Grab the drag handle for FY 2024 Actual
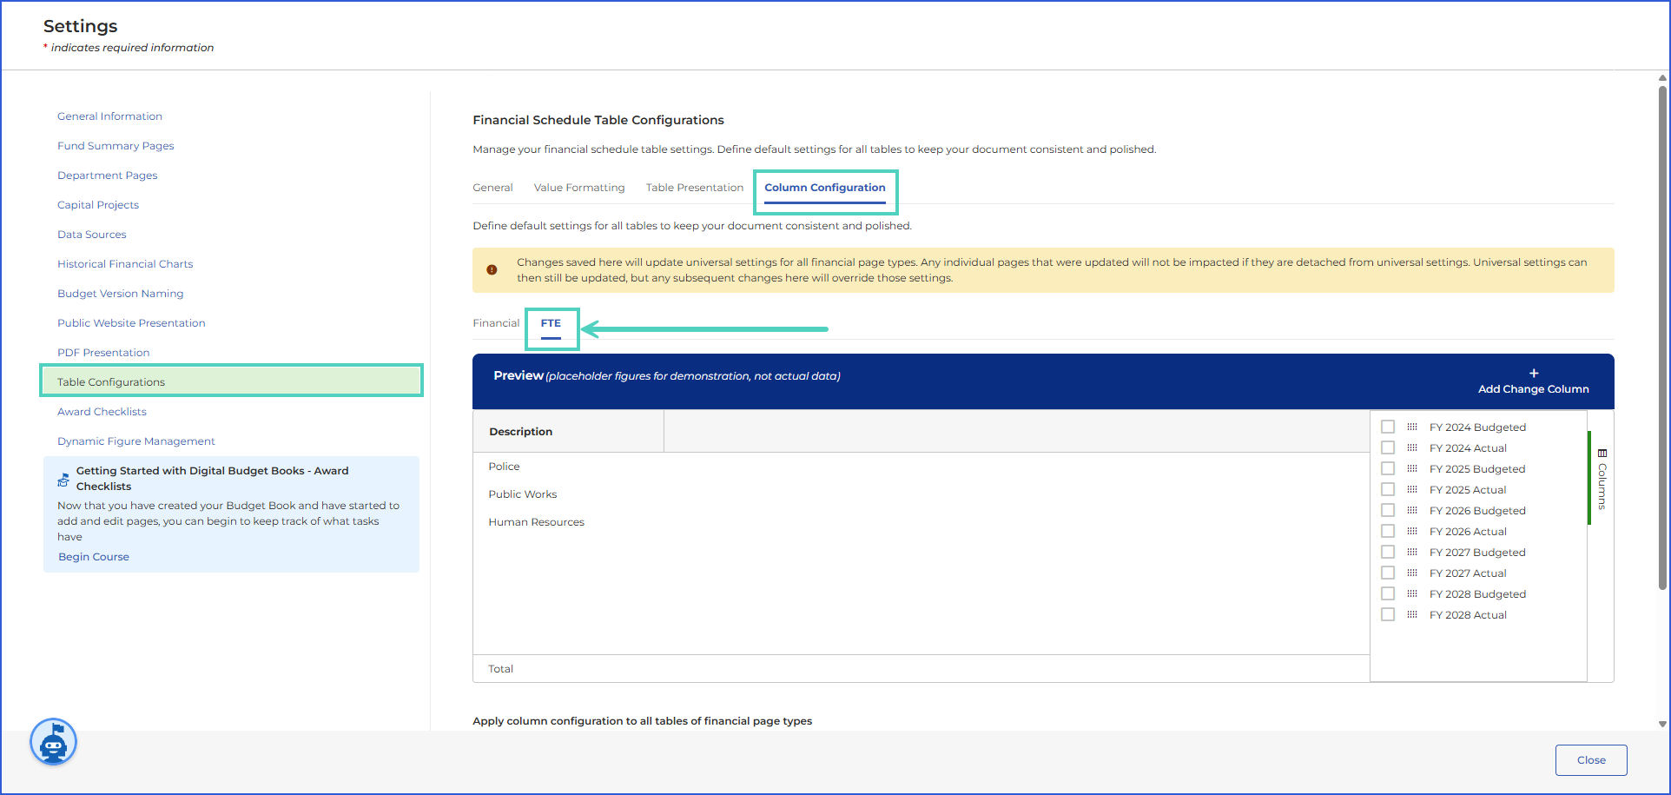This screenshot has height=795, width=1671. [1412, 447]
